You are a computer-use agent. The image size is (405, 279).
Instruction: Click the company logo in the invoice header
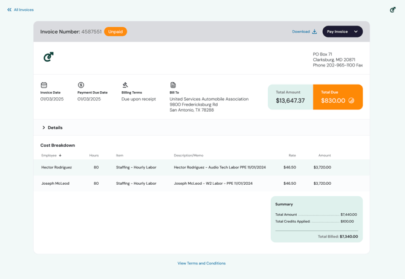coord(48,57)
